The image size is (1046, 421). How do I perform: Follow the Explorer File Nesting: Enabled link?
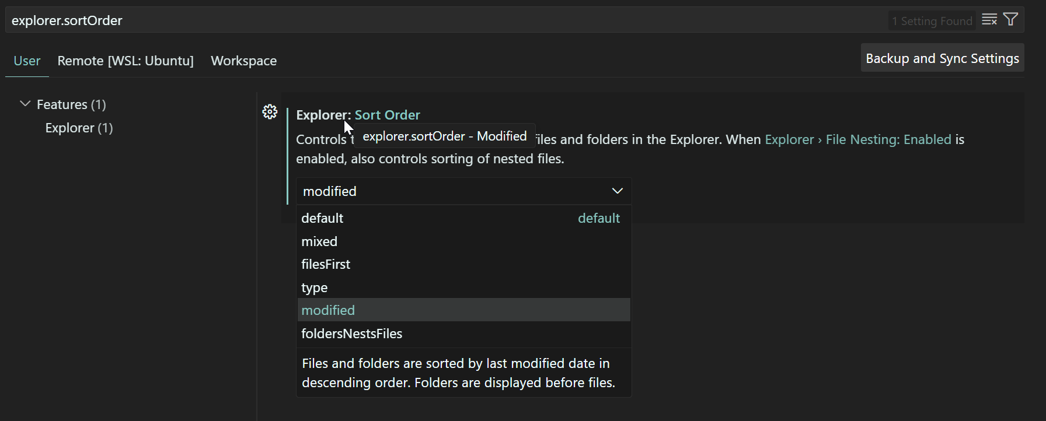click(x=857, y=139)
